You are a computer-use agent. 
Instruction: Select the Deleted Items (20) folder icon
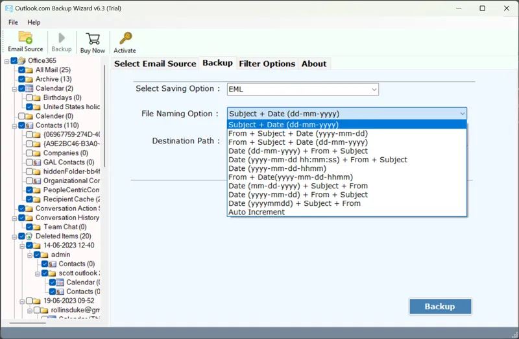click(x=30, y=236)
